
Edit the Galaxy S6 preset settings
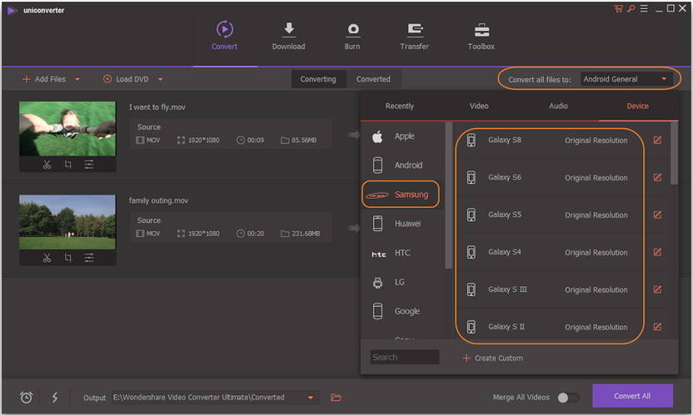click(658, 177)
